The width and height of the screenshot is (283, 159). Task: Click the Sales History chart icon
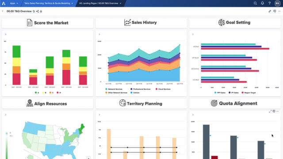coord(127,23)
